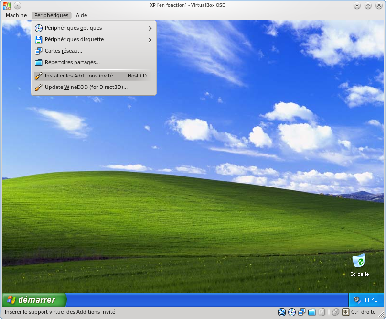The width and height of the screenshot is (386, 319).
Task: Click the XP tray volume icon
Action: pos(356,300)
